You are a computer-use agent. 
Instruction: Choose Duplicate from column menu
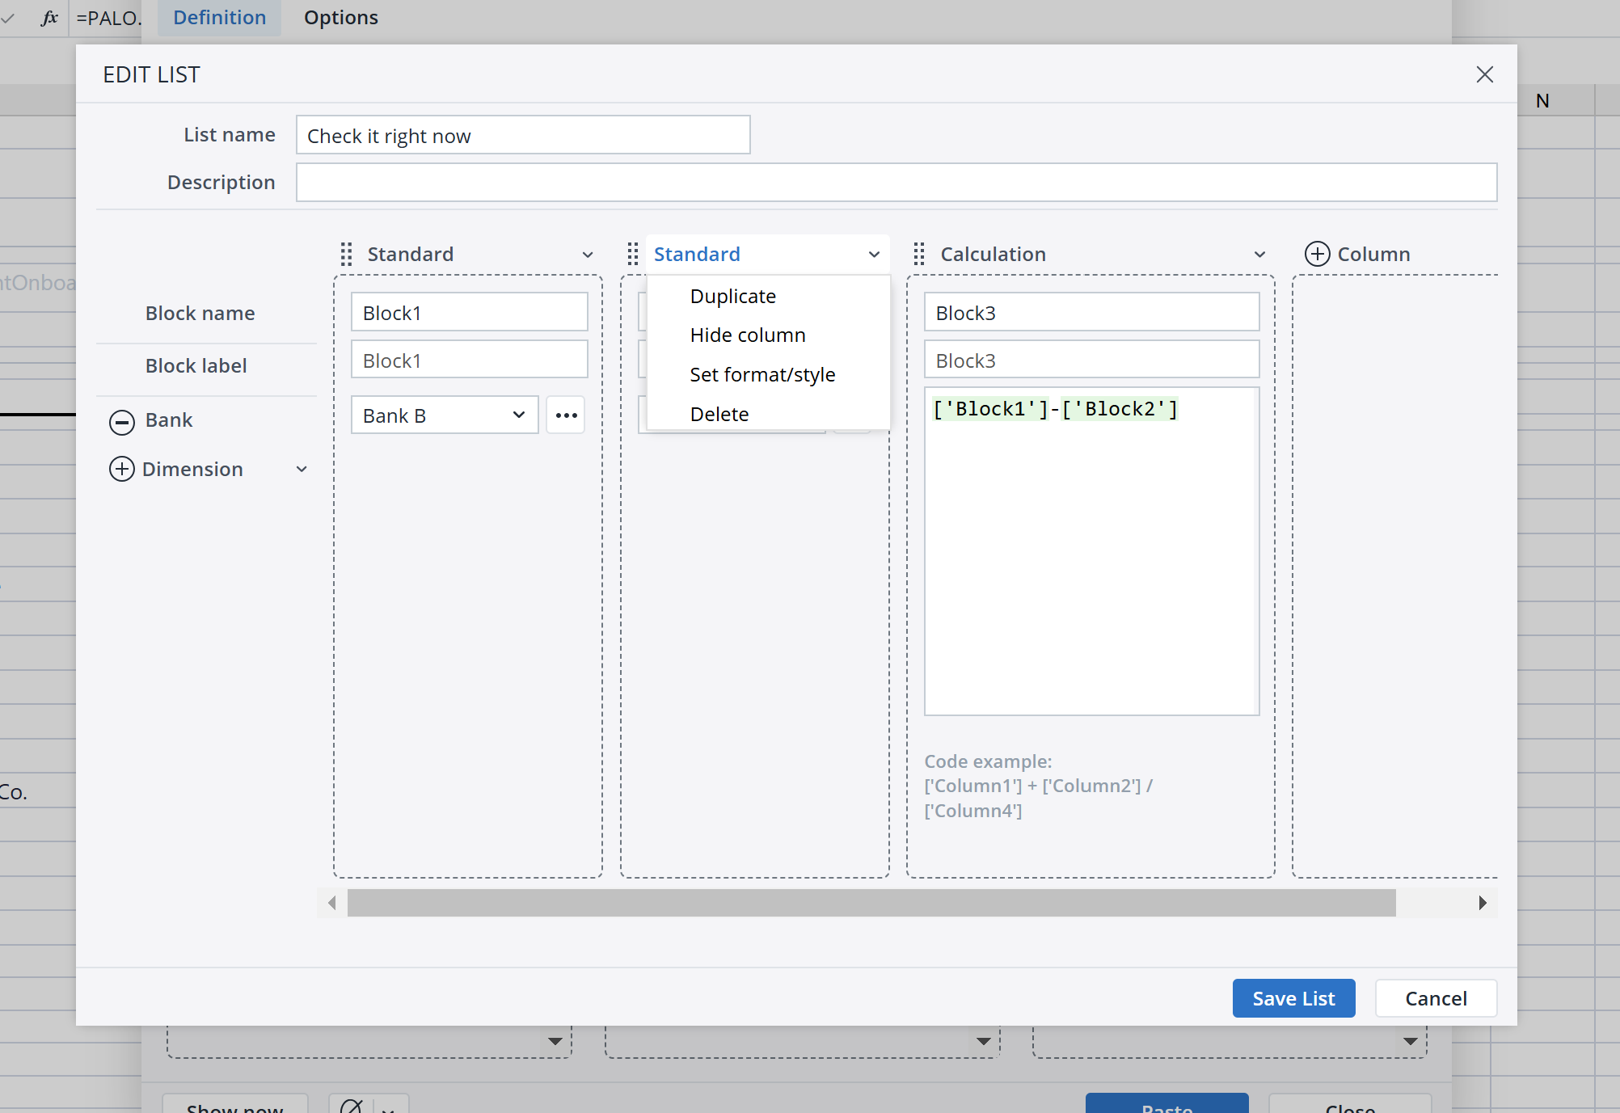coord(732,297)
